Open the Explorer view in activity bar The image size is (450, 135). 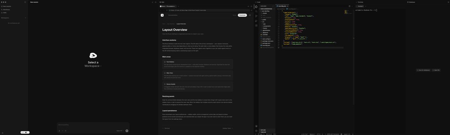coord(256,7)
